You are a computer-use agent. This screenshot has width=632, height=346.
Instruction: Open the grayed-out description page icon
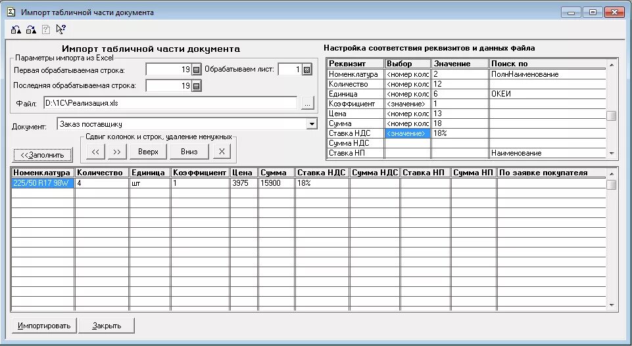[x=46, y=30]
